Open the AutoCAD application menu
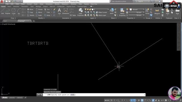This screenshot has width=182, height=102. click(2, 2)
